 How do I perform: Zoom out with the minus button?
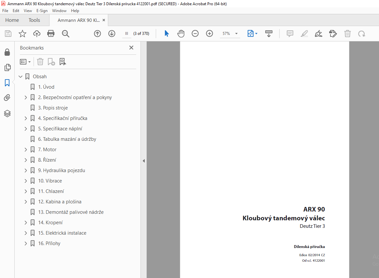pyautogui.click(x=195, y=34)
